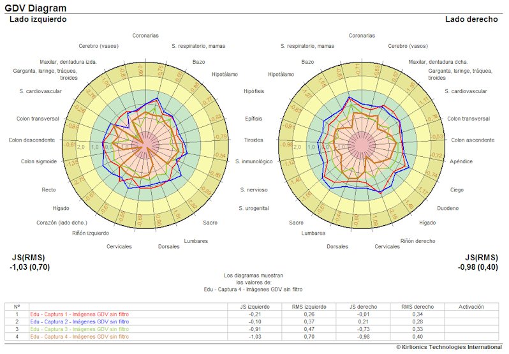Select the 'Lado izquierdo' heading
This screenshot has width=509, height=354.
(38, 19)
